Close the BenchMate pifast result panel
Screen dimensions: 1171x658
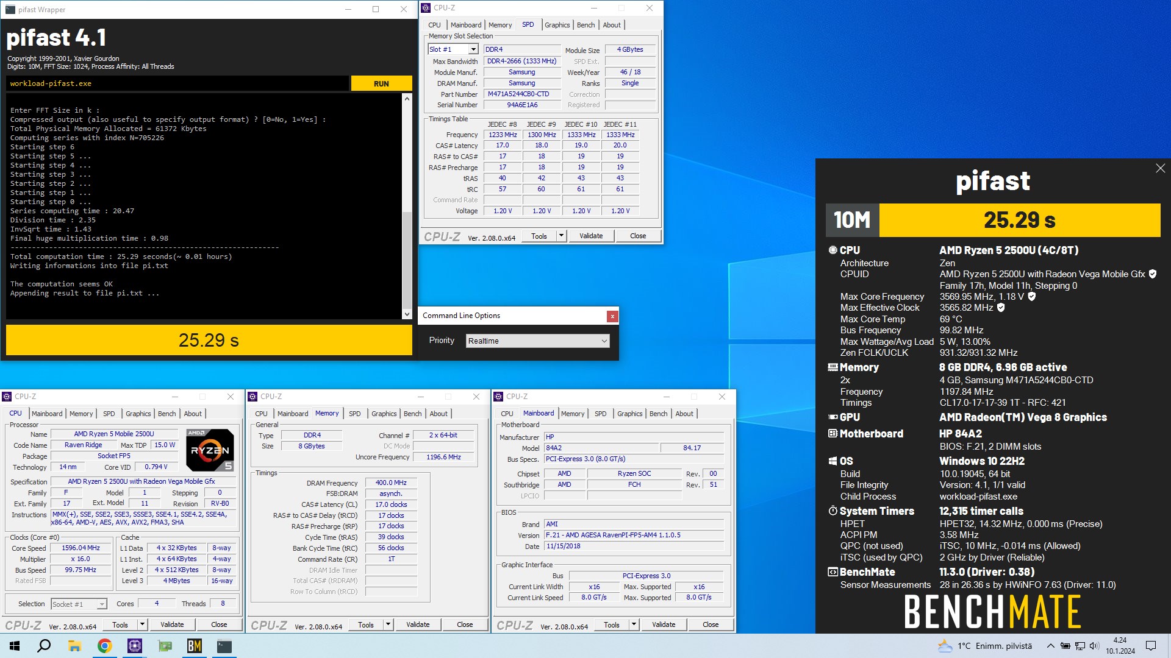(1160, 168)
